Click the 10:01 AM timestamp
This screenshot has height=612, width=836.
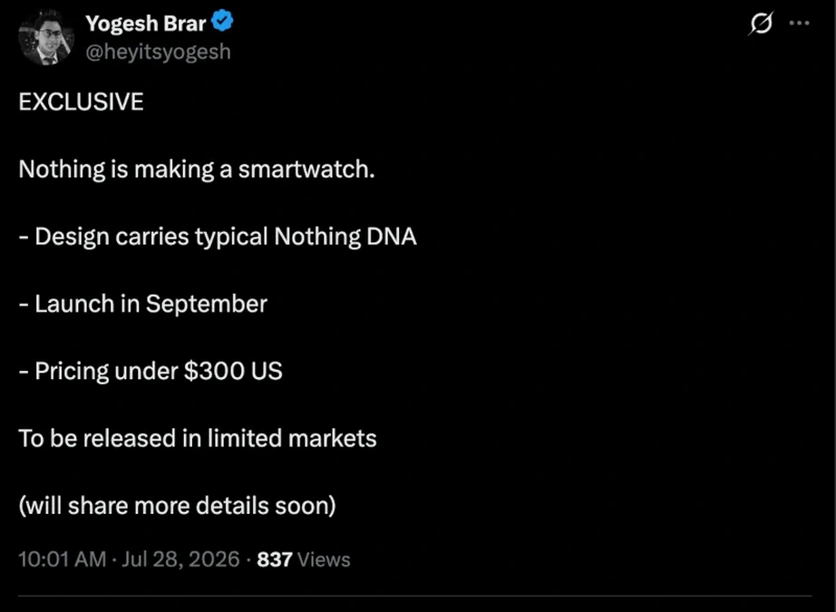(62, 559)
